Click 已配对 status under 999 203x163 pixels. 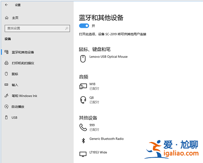(x=94, y=129)
